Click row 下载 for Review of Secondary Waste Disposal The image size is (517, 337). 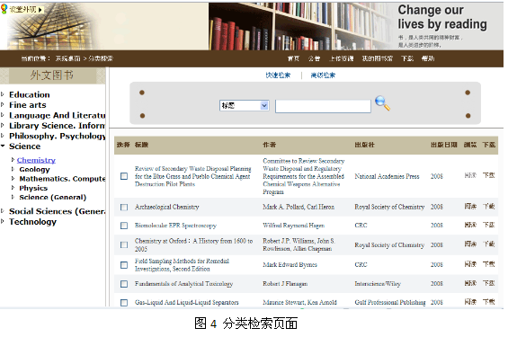(488, 175)
